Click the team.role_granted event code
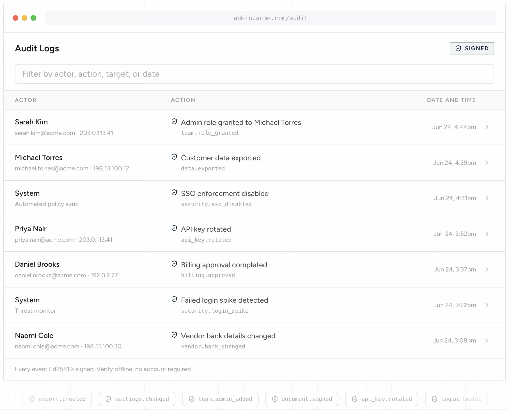Screen dimensions: 509x411 210,133
